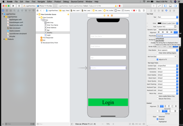Show the Size inspector
Viewport: 183px width, 126px height.
point(170,11)
